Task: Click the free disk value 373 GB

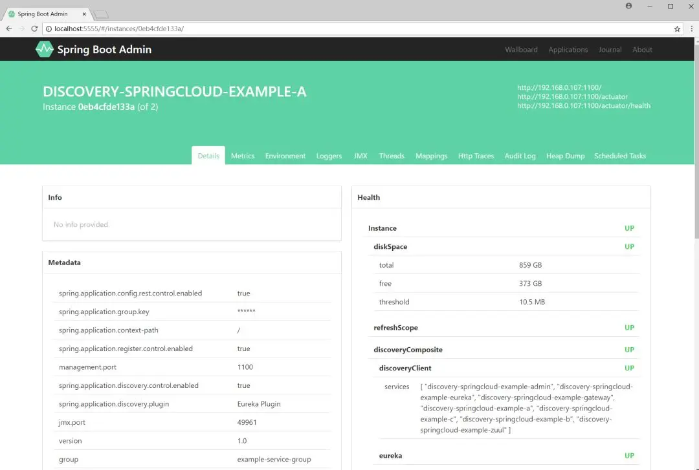Action: pyautogui.click(x=530, y=283)
